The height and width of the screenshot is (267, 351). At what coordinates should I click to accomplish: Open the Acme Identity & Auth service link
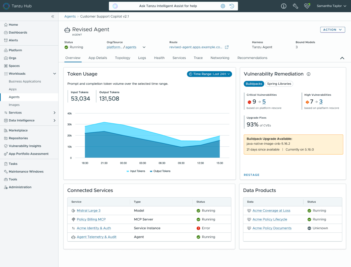[94, 228]
